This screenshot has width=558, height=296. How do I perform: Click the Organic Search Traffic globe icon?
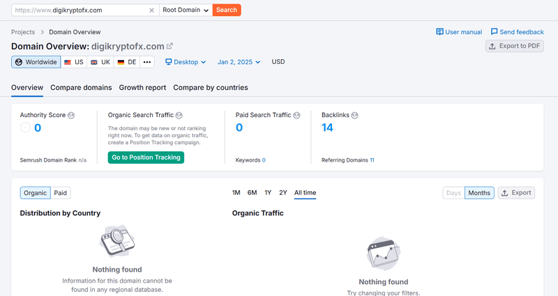pos(179,115)
